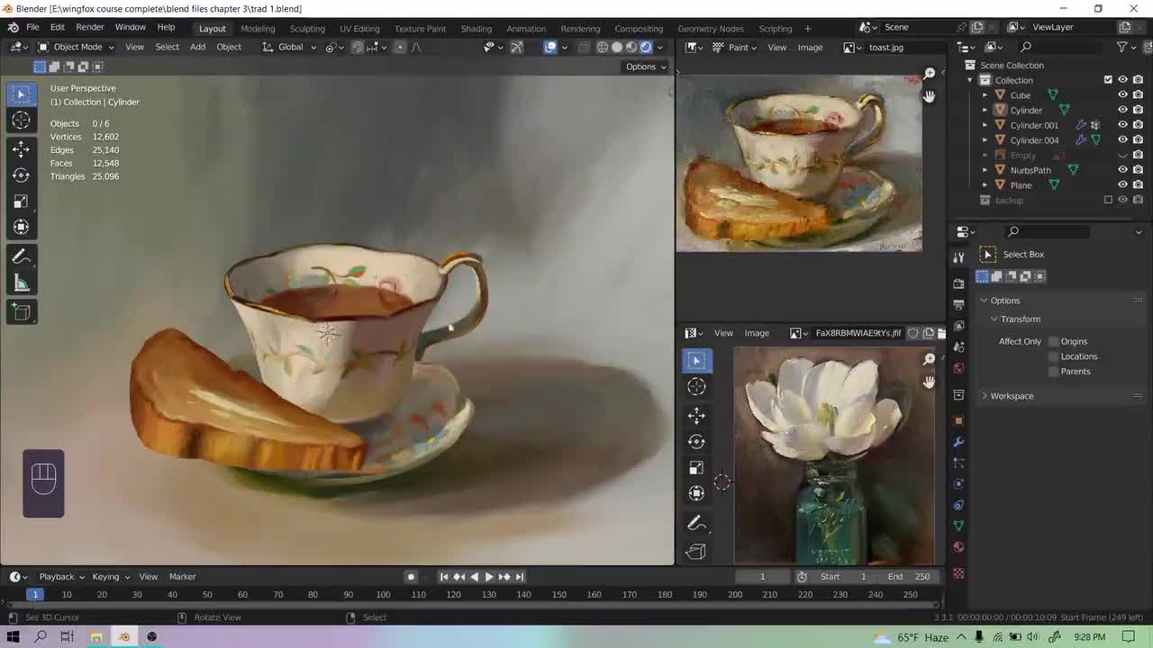This screenshot has width=1153, height=648.
Task: Open the Render menu
Action: pos(89,27)
